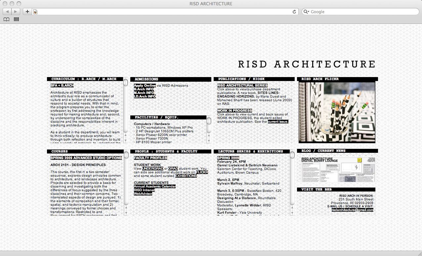
Task: Focus the Google search field
Action: [360, 12]
